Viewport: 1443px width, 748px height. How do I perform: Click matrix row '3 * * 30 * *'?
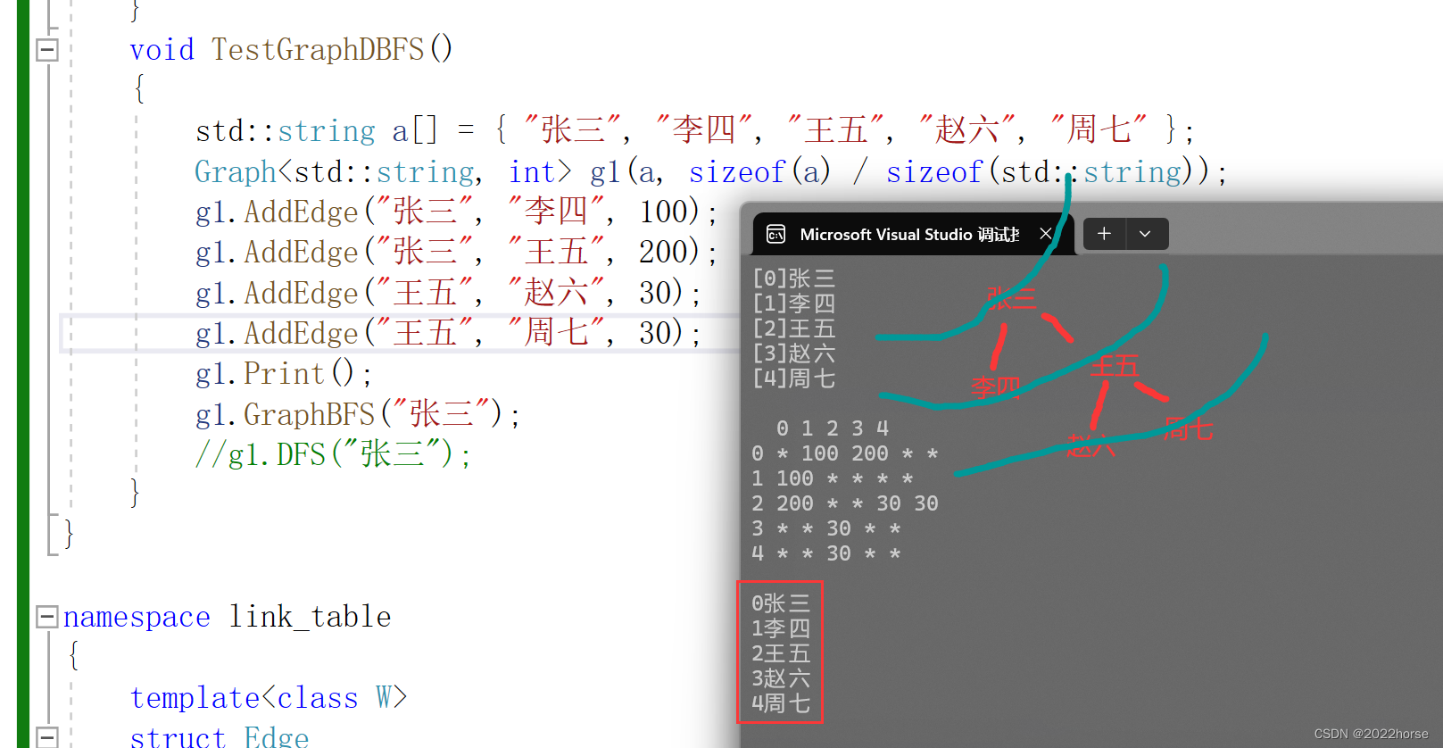coord(826,528)
